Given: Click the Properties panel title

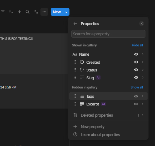Looking at the screenshot, I should point(90,24).
